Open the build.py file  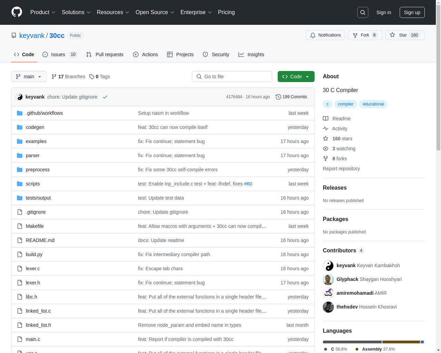coord(34,254)
